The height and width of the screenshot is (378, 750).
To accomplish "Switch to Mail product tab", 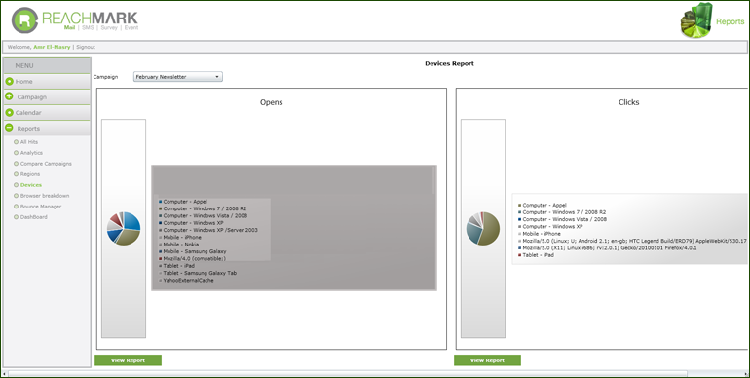I will point(69,27).
